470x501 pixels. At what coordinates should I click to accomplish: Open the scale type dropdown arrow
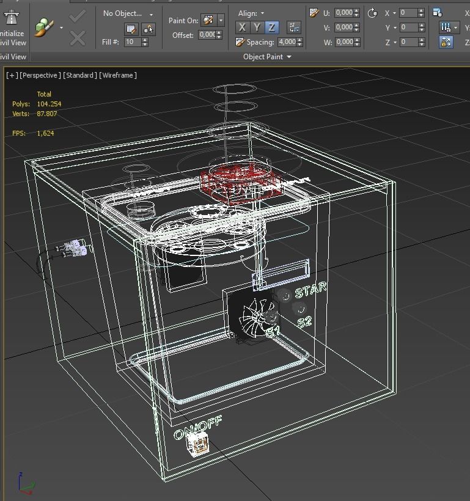point(455,27)
